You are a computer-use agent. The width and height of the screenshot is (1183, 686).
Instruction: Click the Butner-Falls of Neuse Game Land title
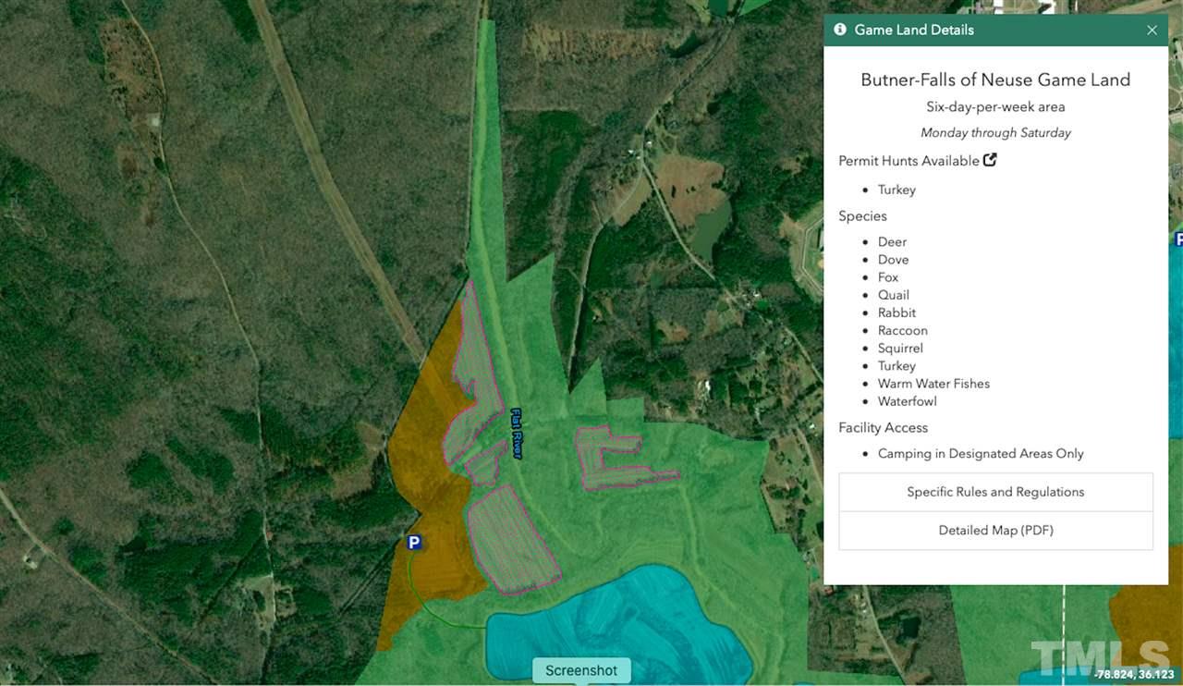click(x=995, y=80)
